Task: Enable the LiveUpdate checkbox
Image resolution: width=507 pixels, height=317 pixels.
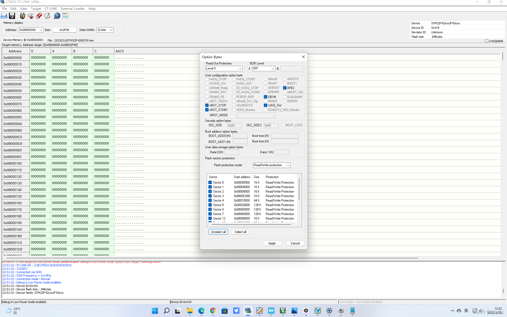Action: pyautogui.click(x=486, y=41)
